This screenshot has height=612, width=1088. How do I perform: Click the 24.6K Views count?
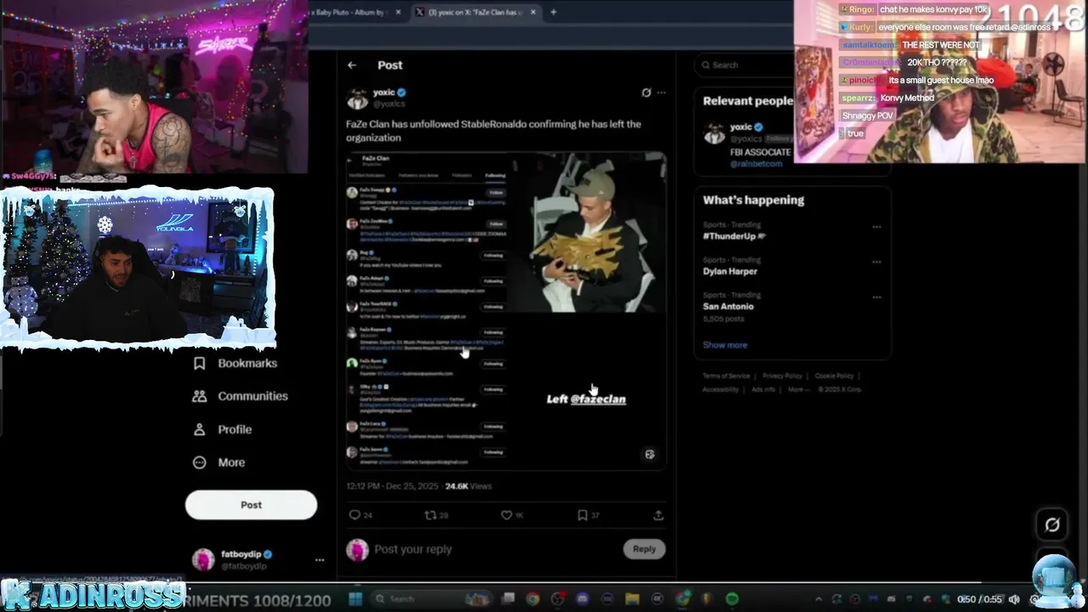pos(468,486)
